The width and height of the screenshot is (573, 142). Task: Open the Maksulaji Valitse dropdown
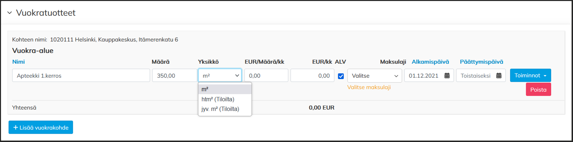[374, 76]
